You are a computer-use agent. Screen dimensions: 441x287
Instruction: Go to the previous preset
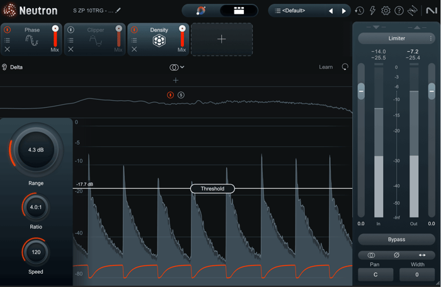click(331, 11)
